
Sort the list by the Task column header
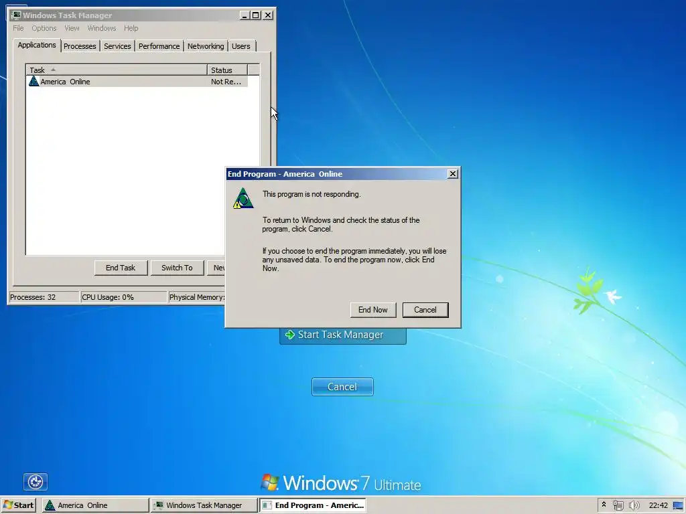tap(117, 70)
